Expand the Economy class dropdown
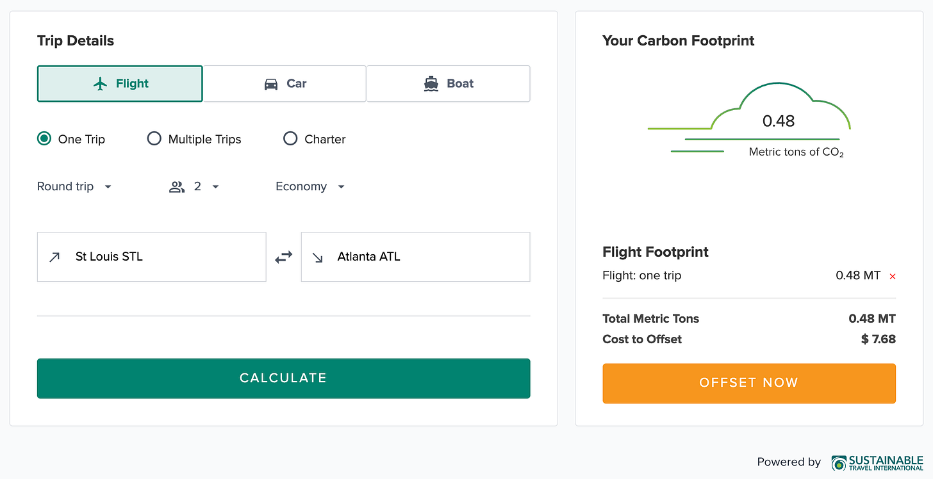 point(311,187)
